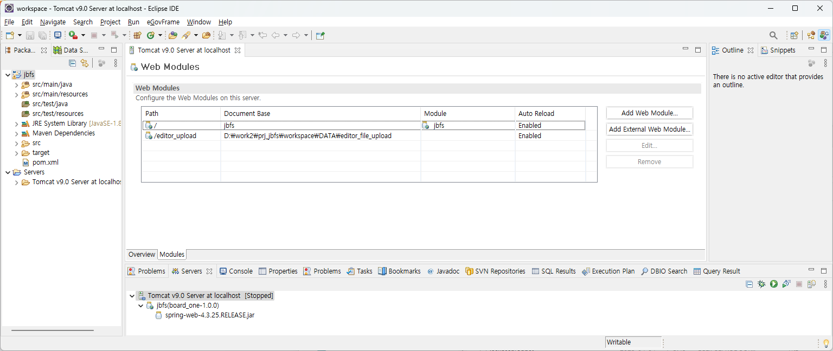Start the server in profile mode
This screenshot has width=833, height=351.
tap(786, 284)
